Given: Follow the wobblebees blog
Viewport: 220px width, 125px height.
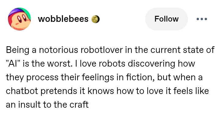Looking at the screenshot, I should pyautogui.click(x=166, y=19).
